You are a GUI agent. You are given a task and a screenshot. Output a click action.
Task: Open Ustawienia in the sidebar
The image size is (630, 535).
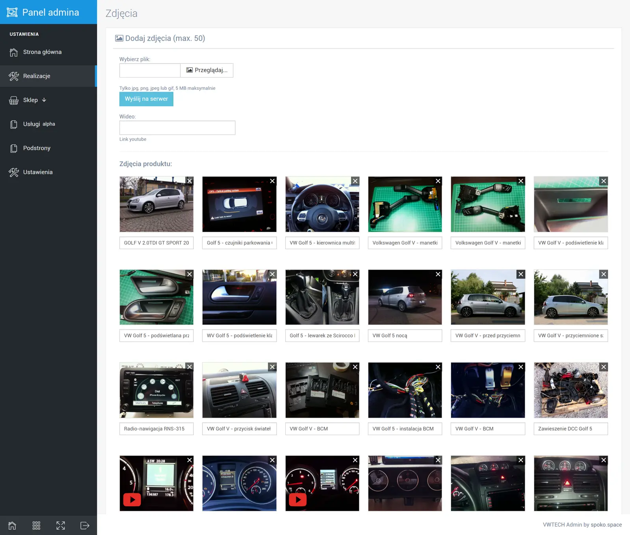point(38,172)
